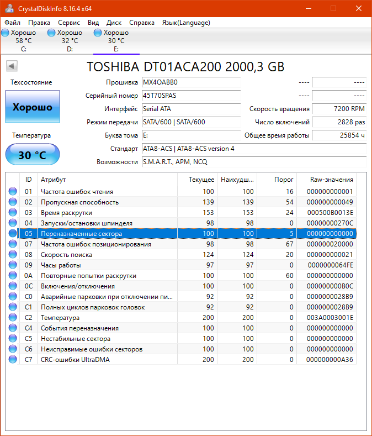
Task: Click status orb for attribute C4 row
Action: coord(13,328)
